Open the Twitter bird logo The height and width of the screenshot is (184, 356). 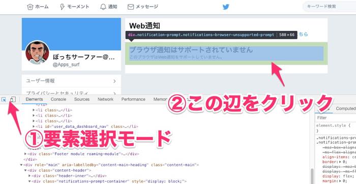coord(226,7)
